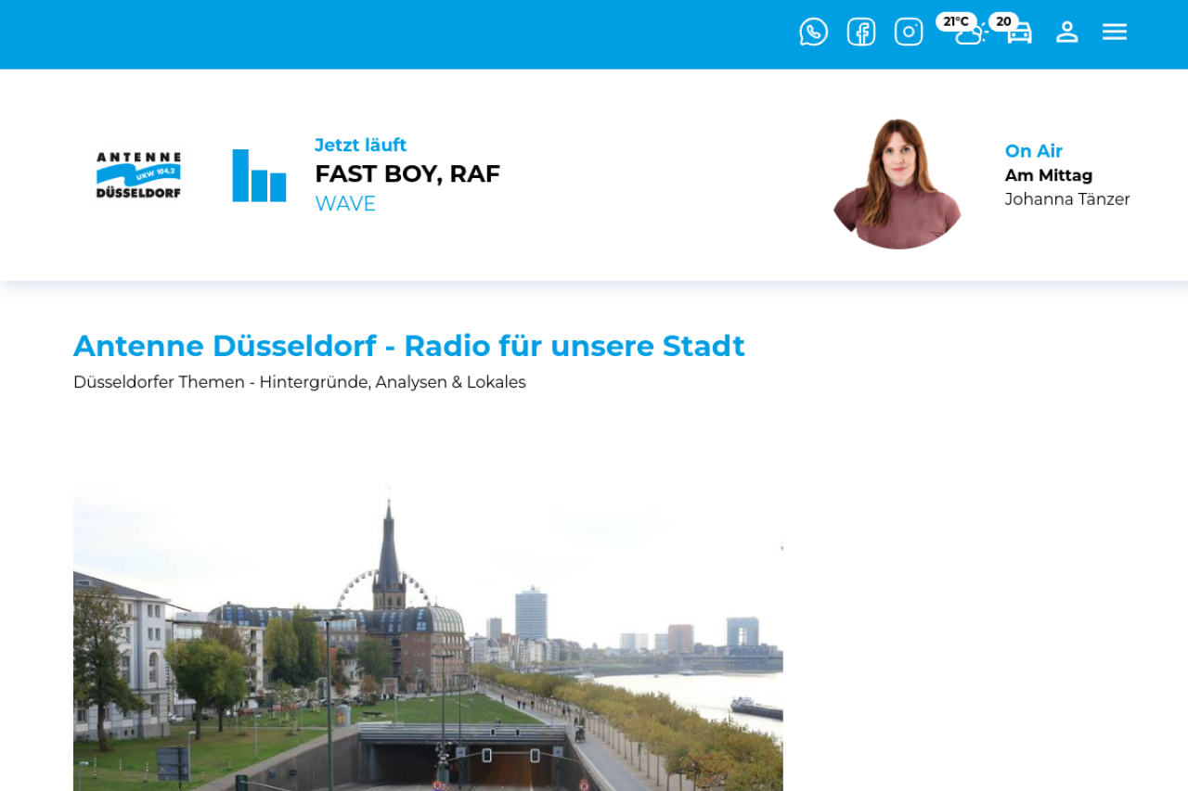Click the "On Air" label
This screenshot has height=791, width=1188.
pyautogui.click(x=1033, y=151)
